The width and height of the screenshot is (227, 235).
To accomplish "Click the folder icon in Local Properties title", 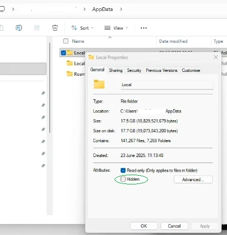I will [x=91, y=57].
